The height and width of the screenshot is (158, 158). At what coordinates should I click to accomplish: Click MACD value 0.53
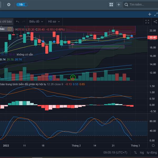76,84
